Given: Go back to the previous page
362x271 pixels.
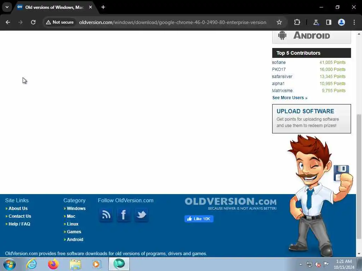Looking at the screenshot, I should pos(8,22).
